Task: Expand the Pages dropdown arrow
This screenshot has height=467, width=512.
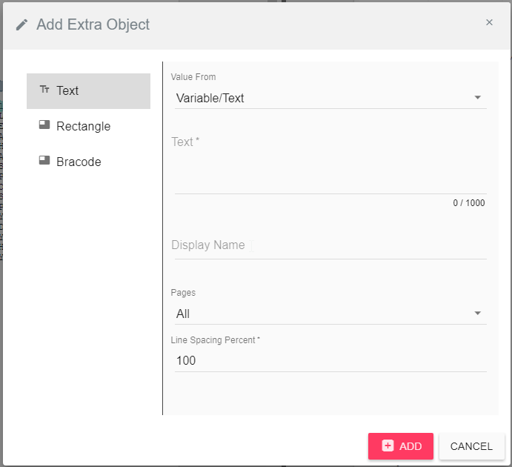Action: [x=477, y=313]
